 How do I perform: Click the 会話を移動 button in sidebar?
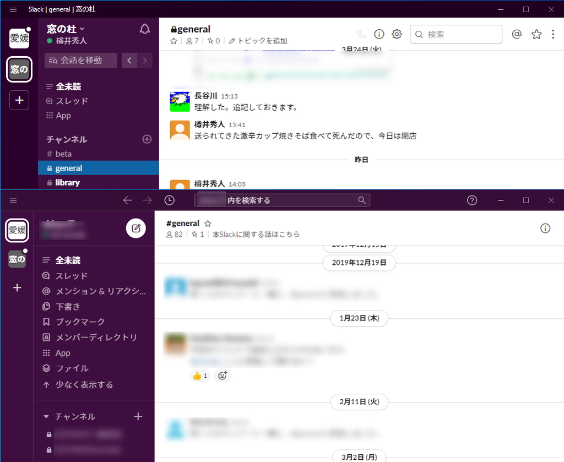80,61
